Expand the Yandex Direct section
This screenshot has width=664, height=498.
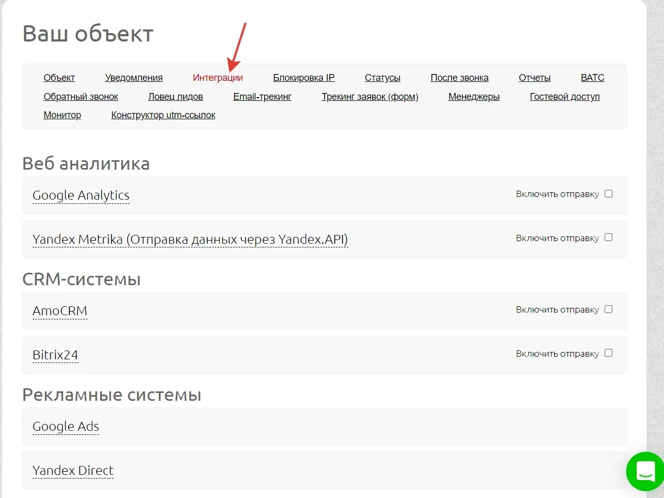(73, 471)
